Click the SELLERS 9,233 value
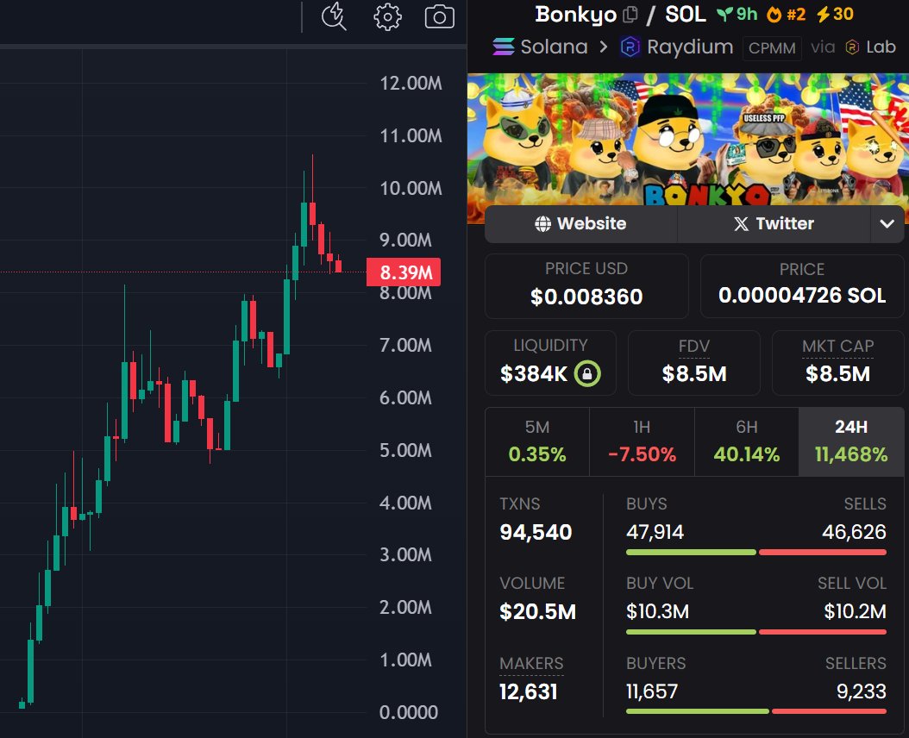Screen dimensions: 909x738 point(862,691)
